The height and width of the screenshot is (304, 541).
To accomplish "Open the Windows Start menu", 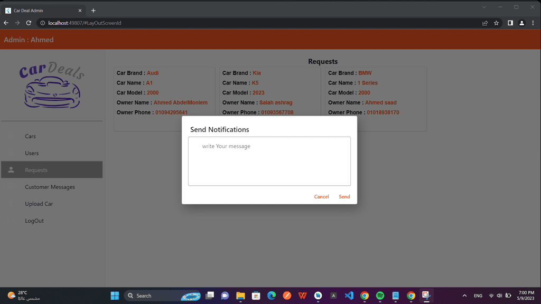I will 115,296.
